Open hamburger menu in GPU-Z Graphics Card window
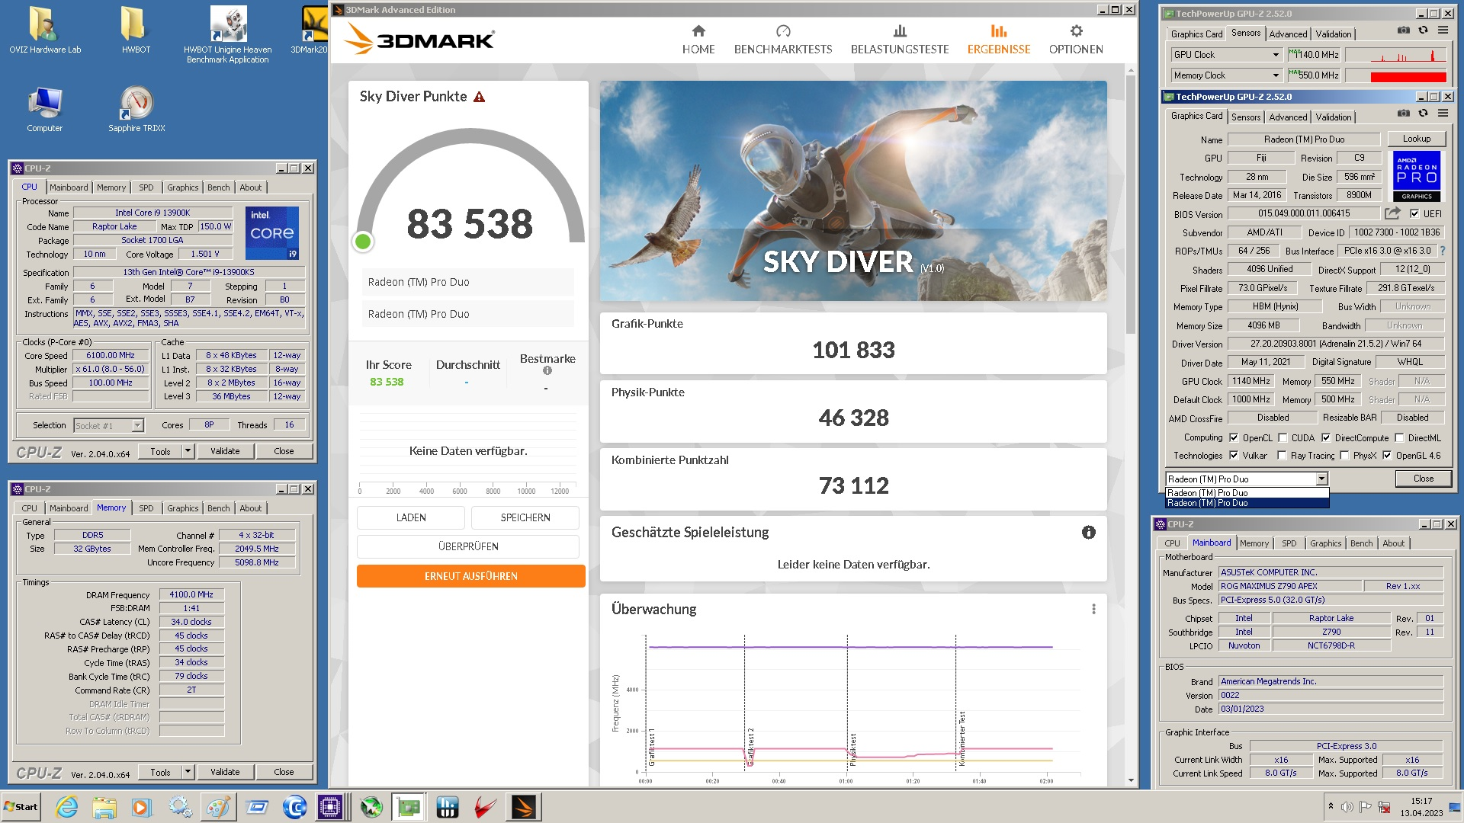This screenshot has height=823, width=1464. (x=1443, y=113)
